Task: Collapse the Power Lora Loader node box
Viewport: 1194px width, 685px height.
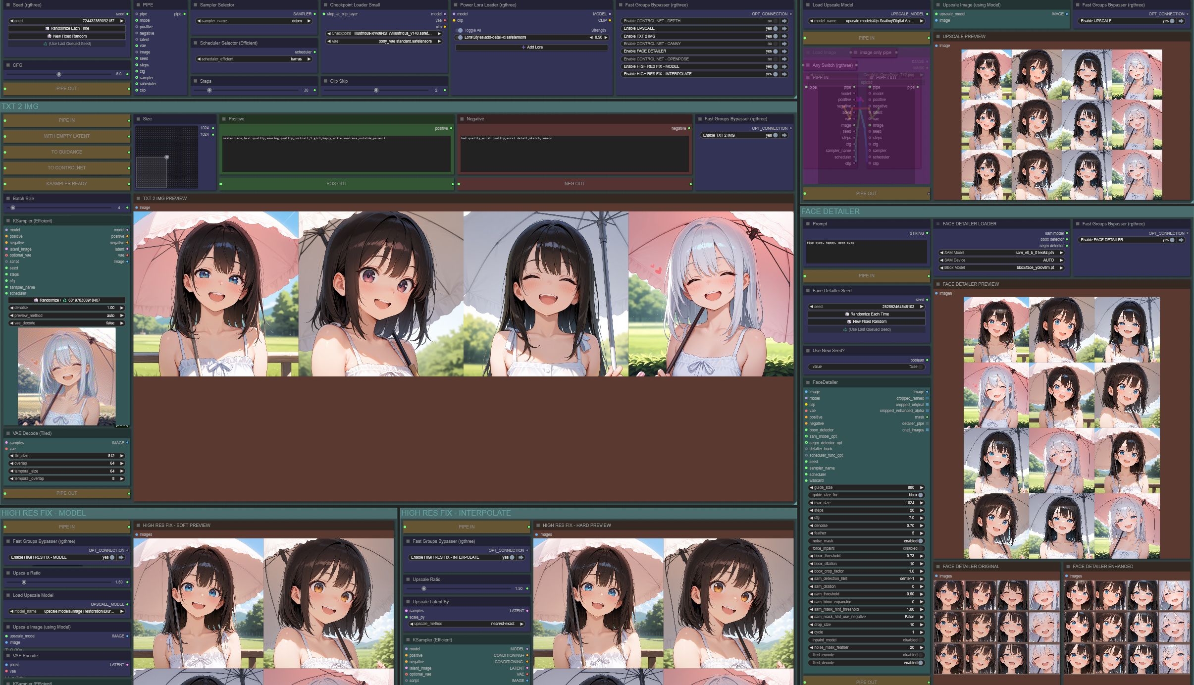Action: 456,5
